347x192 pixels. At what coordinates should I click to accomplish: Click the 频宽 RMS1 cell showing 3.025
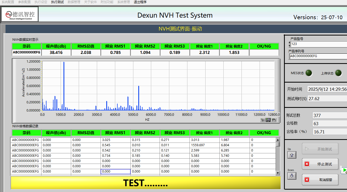115,140
